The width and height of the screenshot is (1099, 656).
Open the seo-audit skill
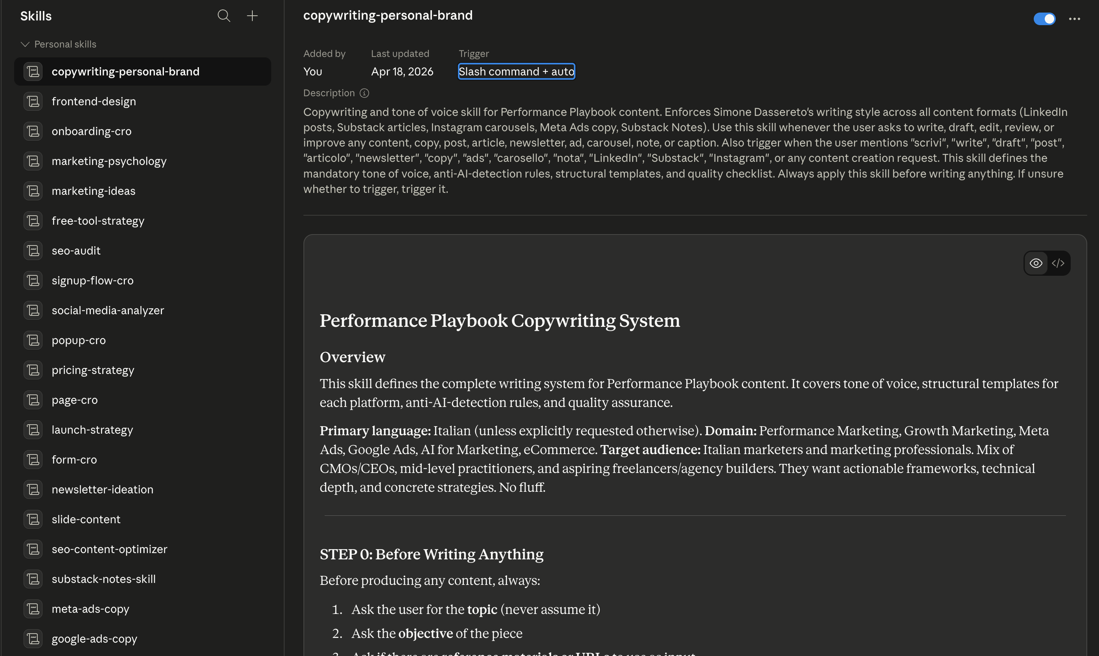[x=142, y=251]
